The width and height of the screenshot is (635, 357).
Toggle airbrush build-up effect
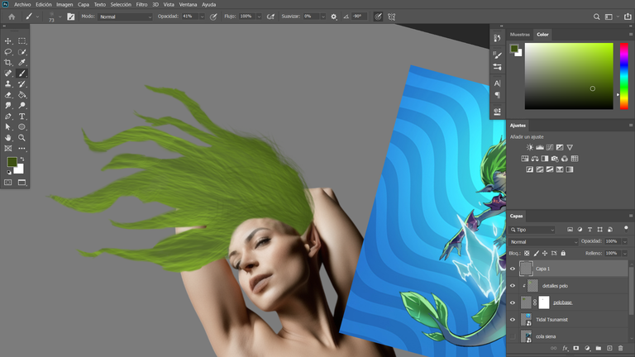point(270,17)
